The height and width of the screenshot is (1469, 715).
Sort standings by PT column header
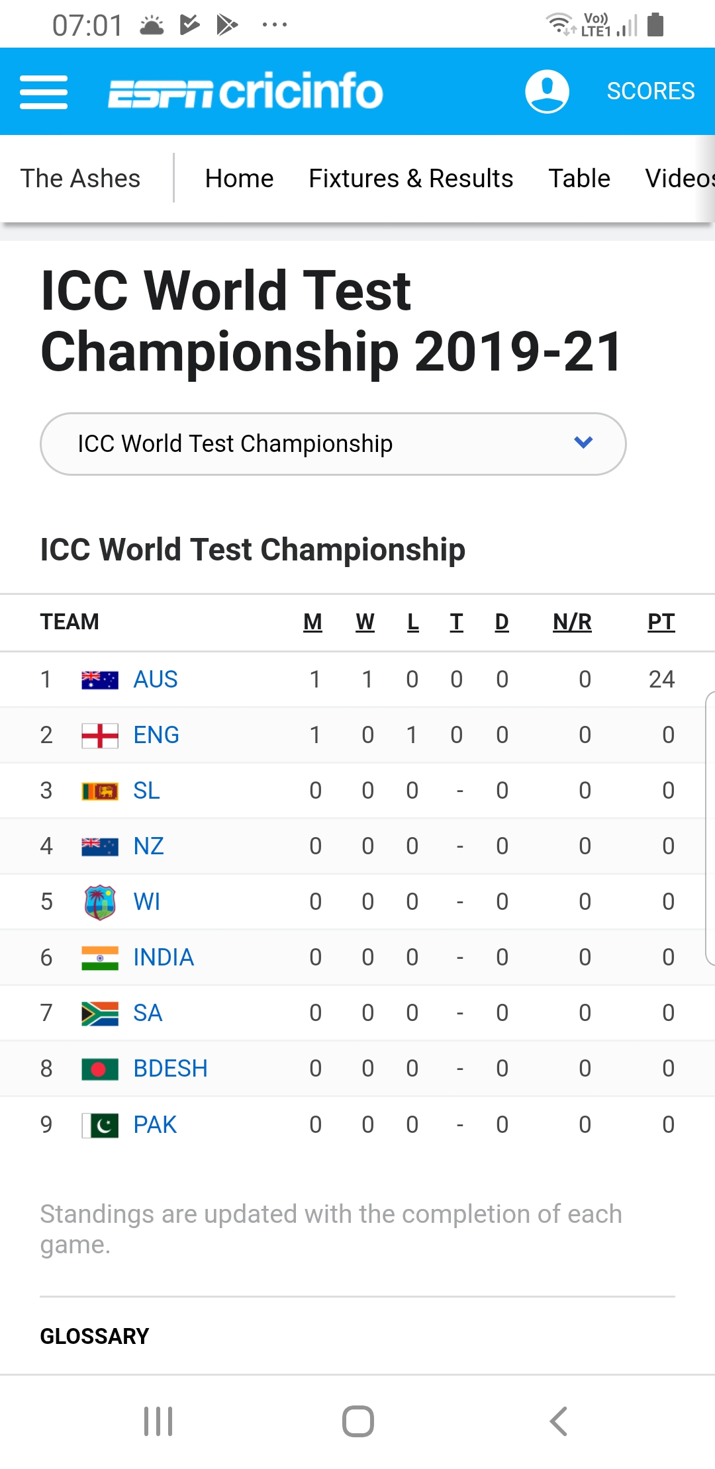(661, 622)
